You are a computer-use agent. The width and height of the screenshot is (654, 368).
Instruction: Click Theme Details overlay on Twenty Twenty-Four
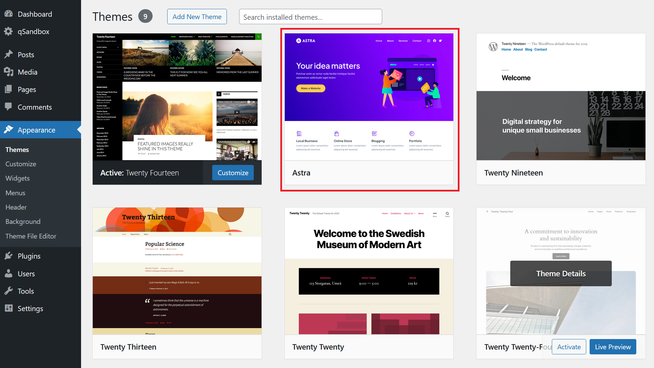point(561,274)
